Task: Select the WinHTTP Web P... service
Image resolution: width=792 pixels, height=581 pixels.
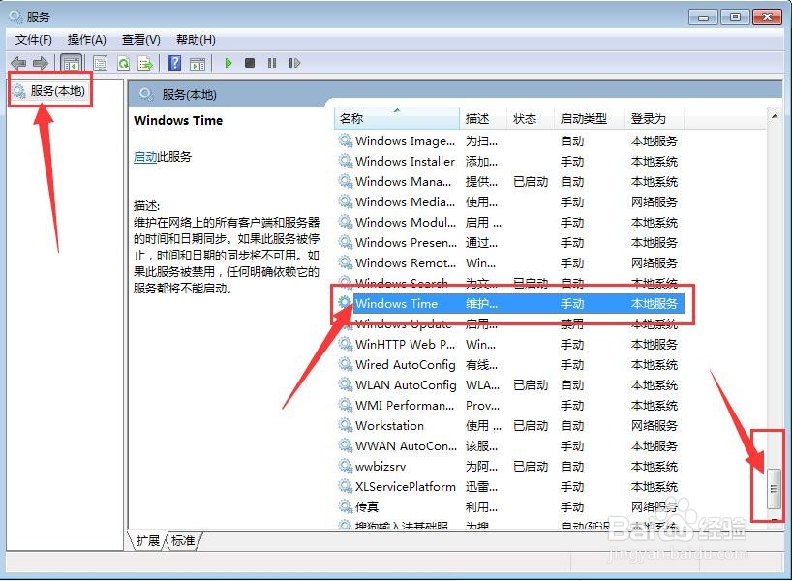Action: pyautogui.click(x=509, y=345)
